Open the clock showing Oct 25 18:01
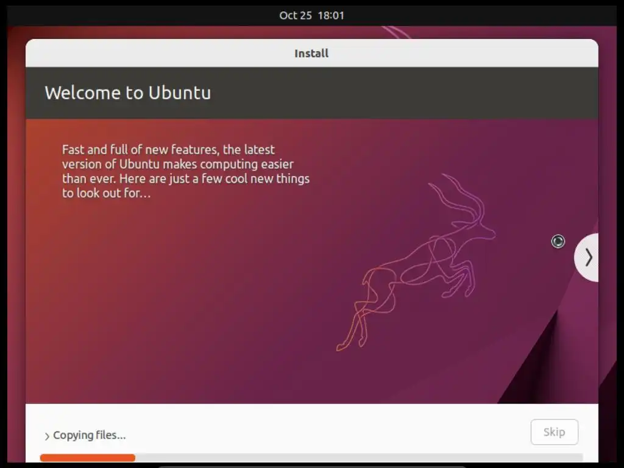Image resolution: width=624 pixels, height=468 pixels. point(311,15)
